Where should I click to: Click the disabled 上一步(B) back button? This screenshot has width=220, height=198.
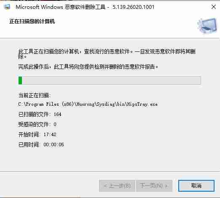pyautogui.click(x=117, y=186)
